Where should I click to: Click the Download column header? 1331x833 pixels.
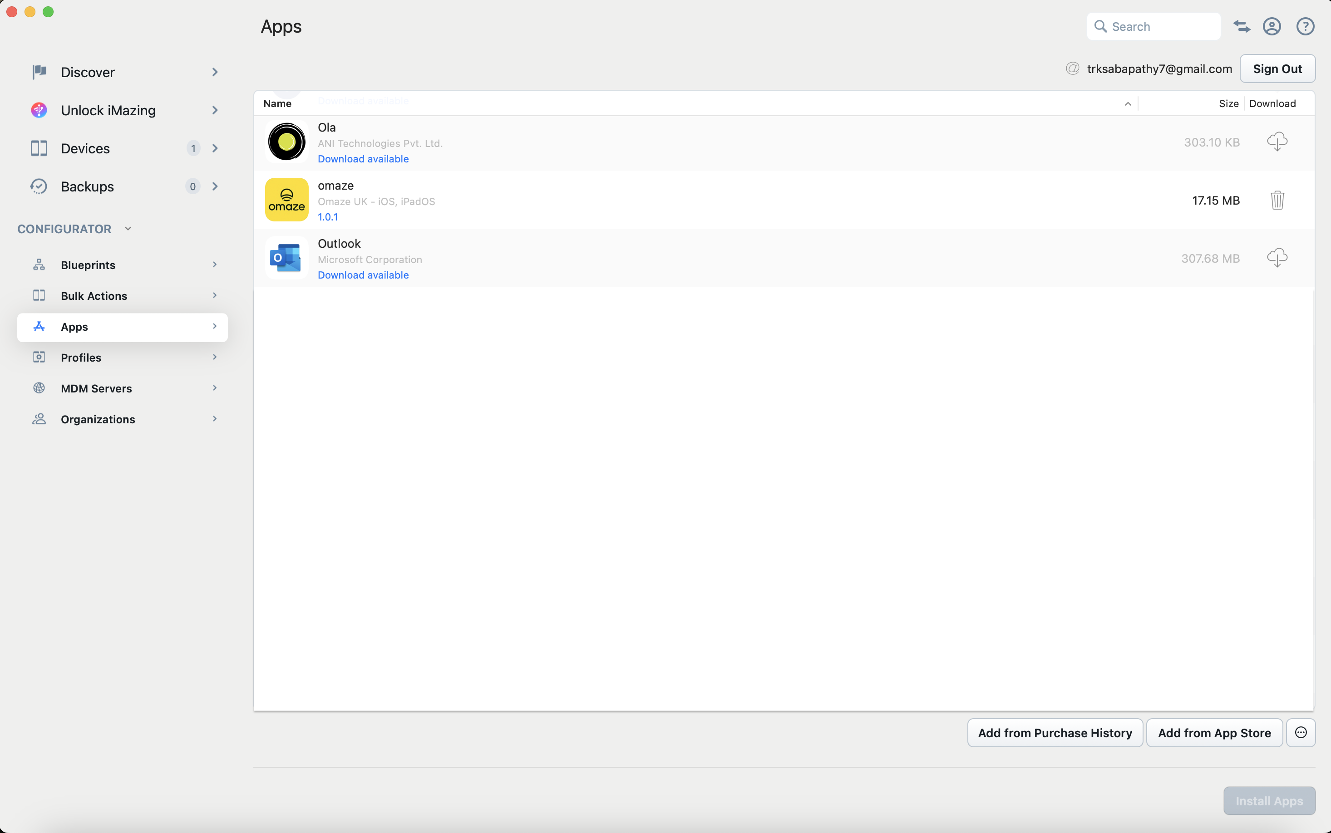coord(1272,103)
